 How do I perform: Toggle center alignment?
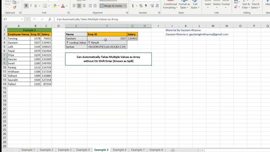[x=79, y=5]
